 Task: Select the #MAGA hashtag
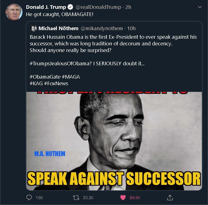coord(71,77)
